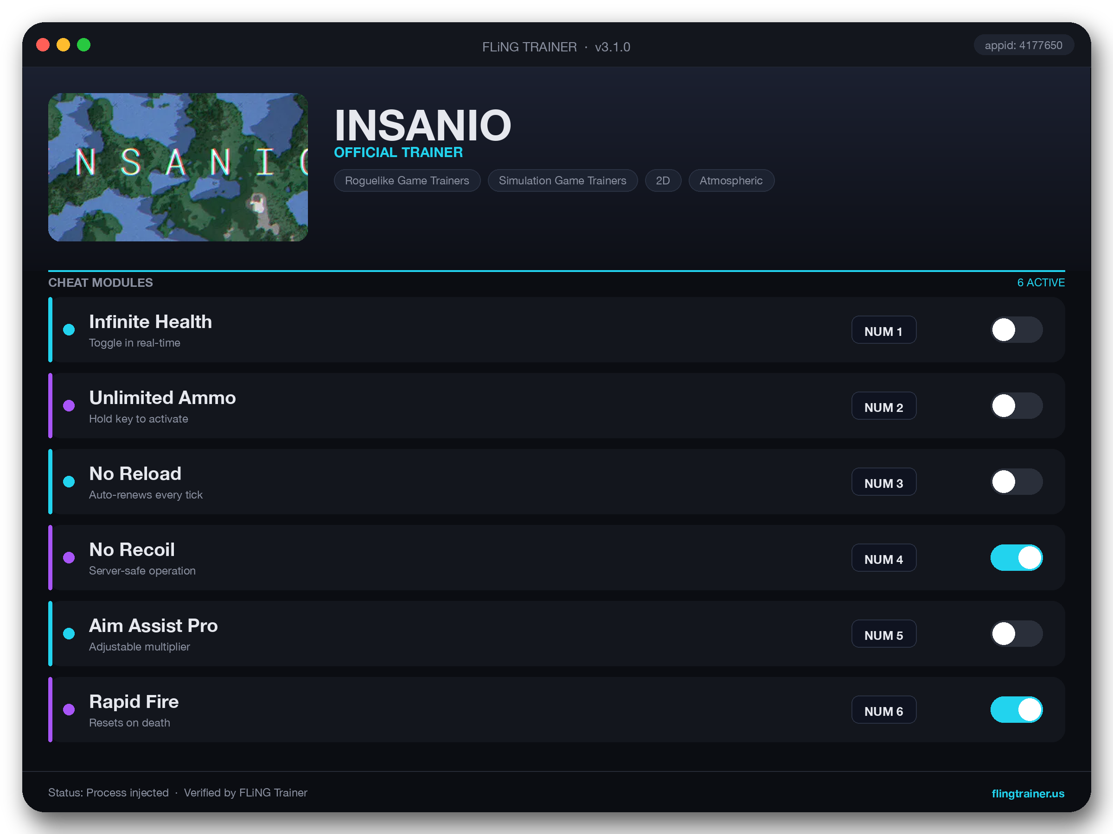
Task: Click the 'Rapid Fire' module title
Action: [x=134, y=701]
